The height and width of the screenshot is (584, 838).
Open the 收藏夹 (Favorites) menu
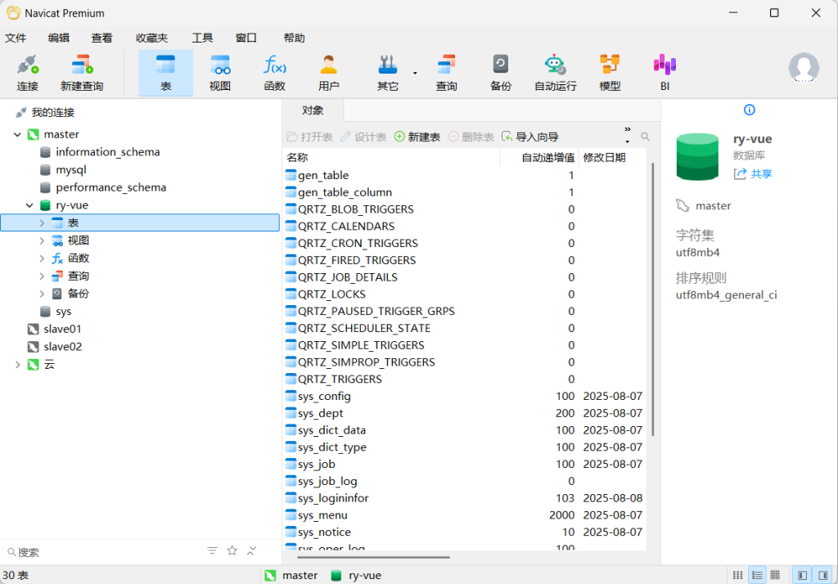pos(151,38)
